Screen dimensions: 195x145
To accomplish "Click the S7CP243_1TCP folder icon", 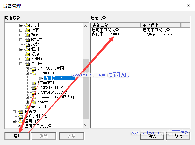I will click(x=34, y=88).
